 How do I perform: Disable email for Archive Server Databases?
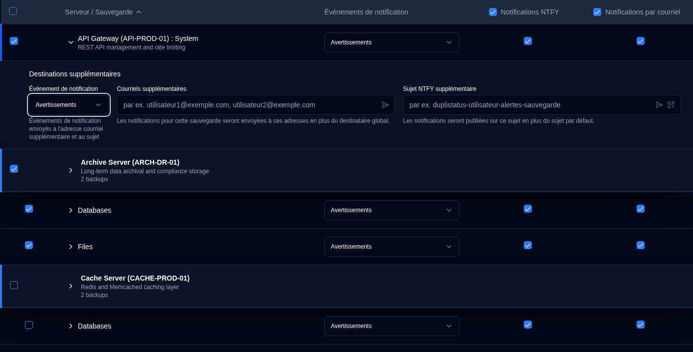pos(641,209)
